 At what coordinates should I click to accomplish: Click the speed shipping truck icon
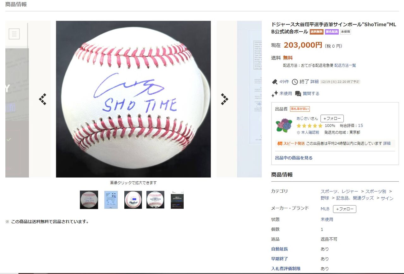[280, 143]
